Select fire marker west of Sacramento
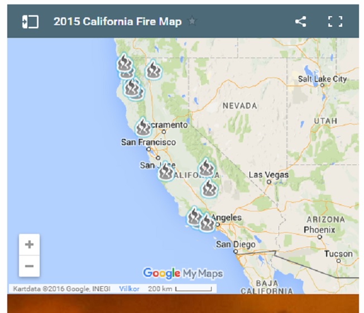 click(143, 127)
